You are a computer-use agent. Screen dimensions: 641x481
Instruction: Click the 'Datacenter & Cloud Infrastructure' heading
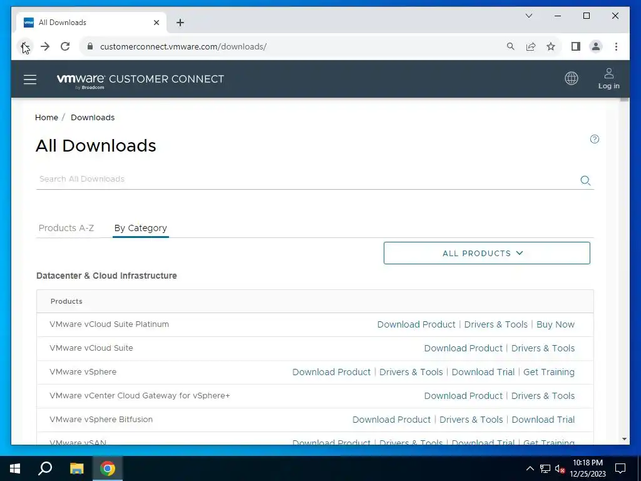click(106, 276)
